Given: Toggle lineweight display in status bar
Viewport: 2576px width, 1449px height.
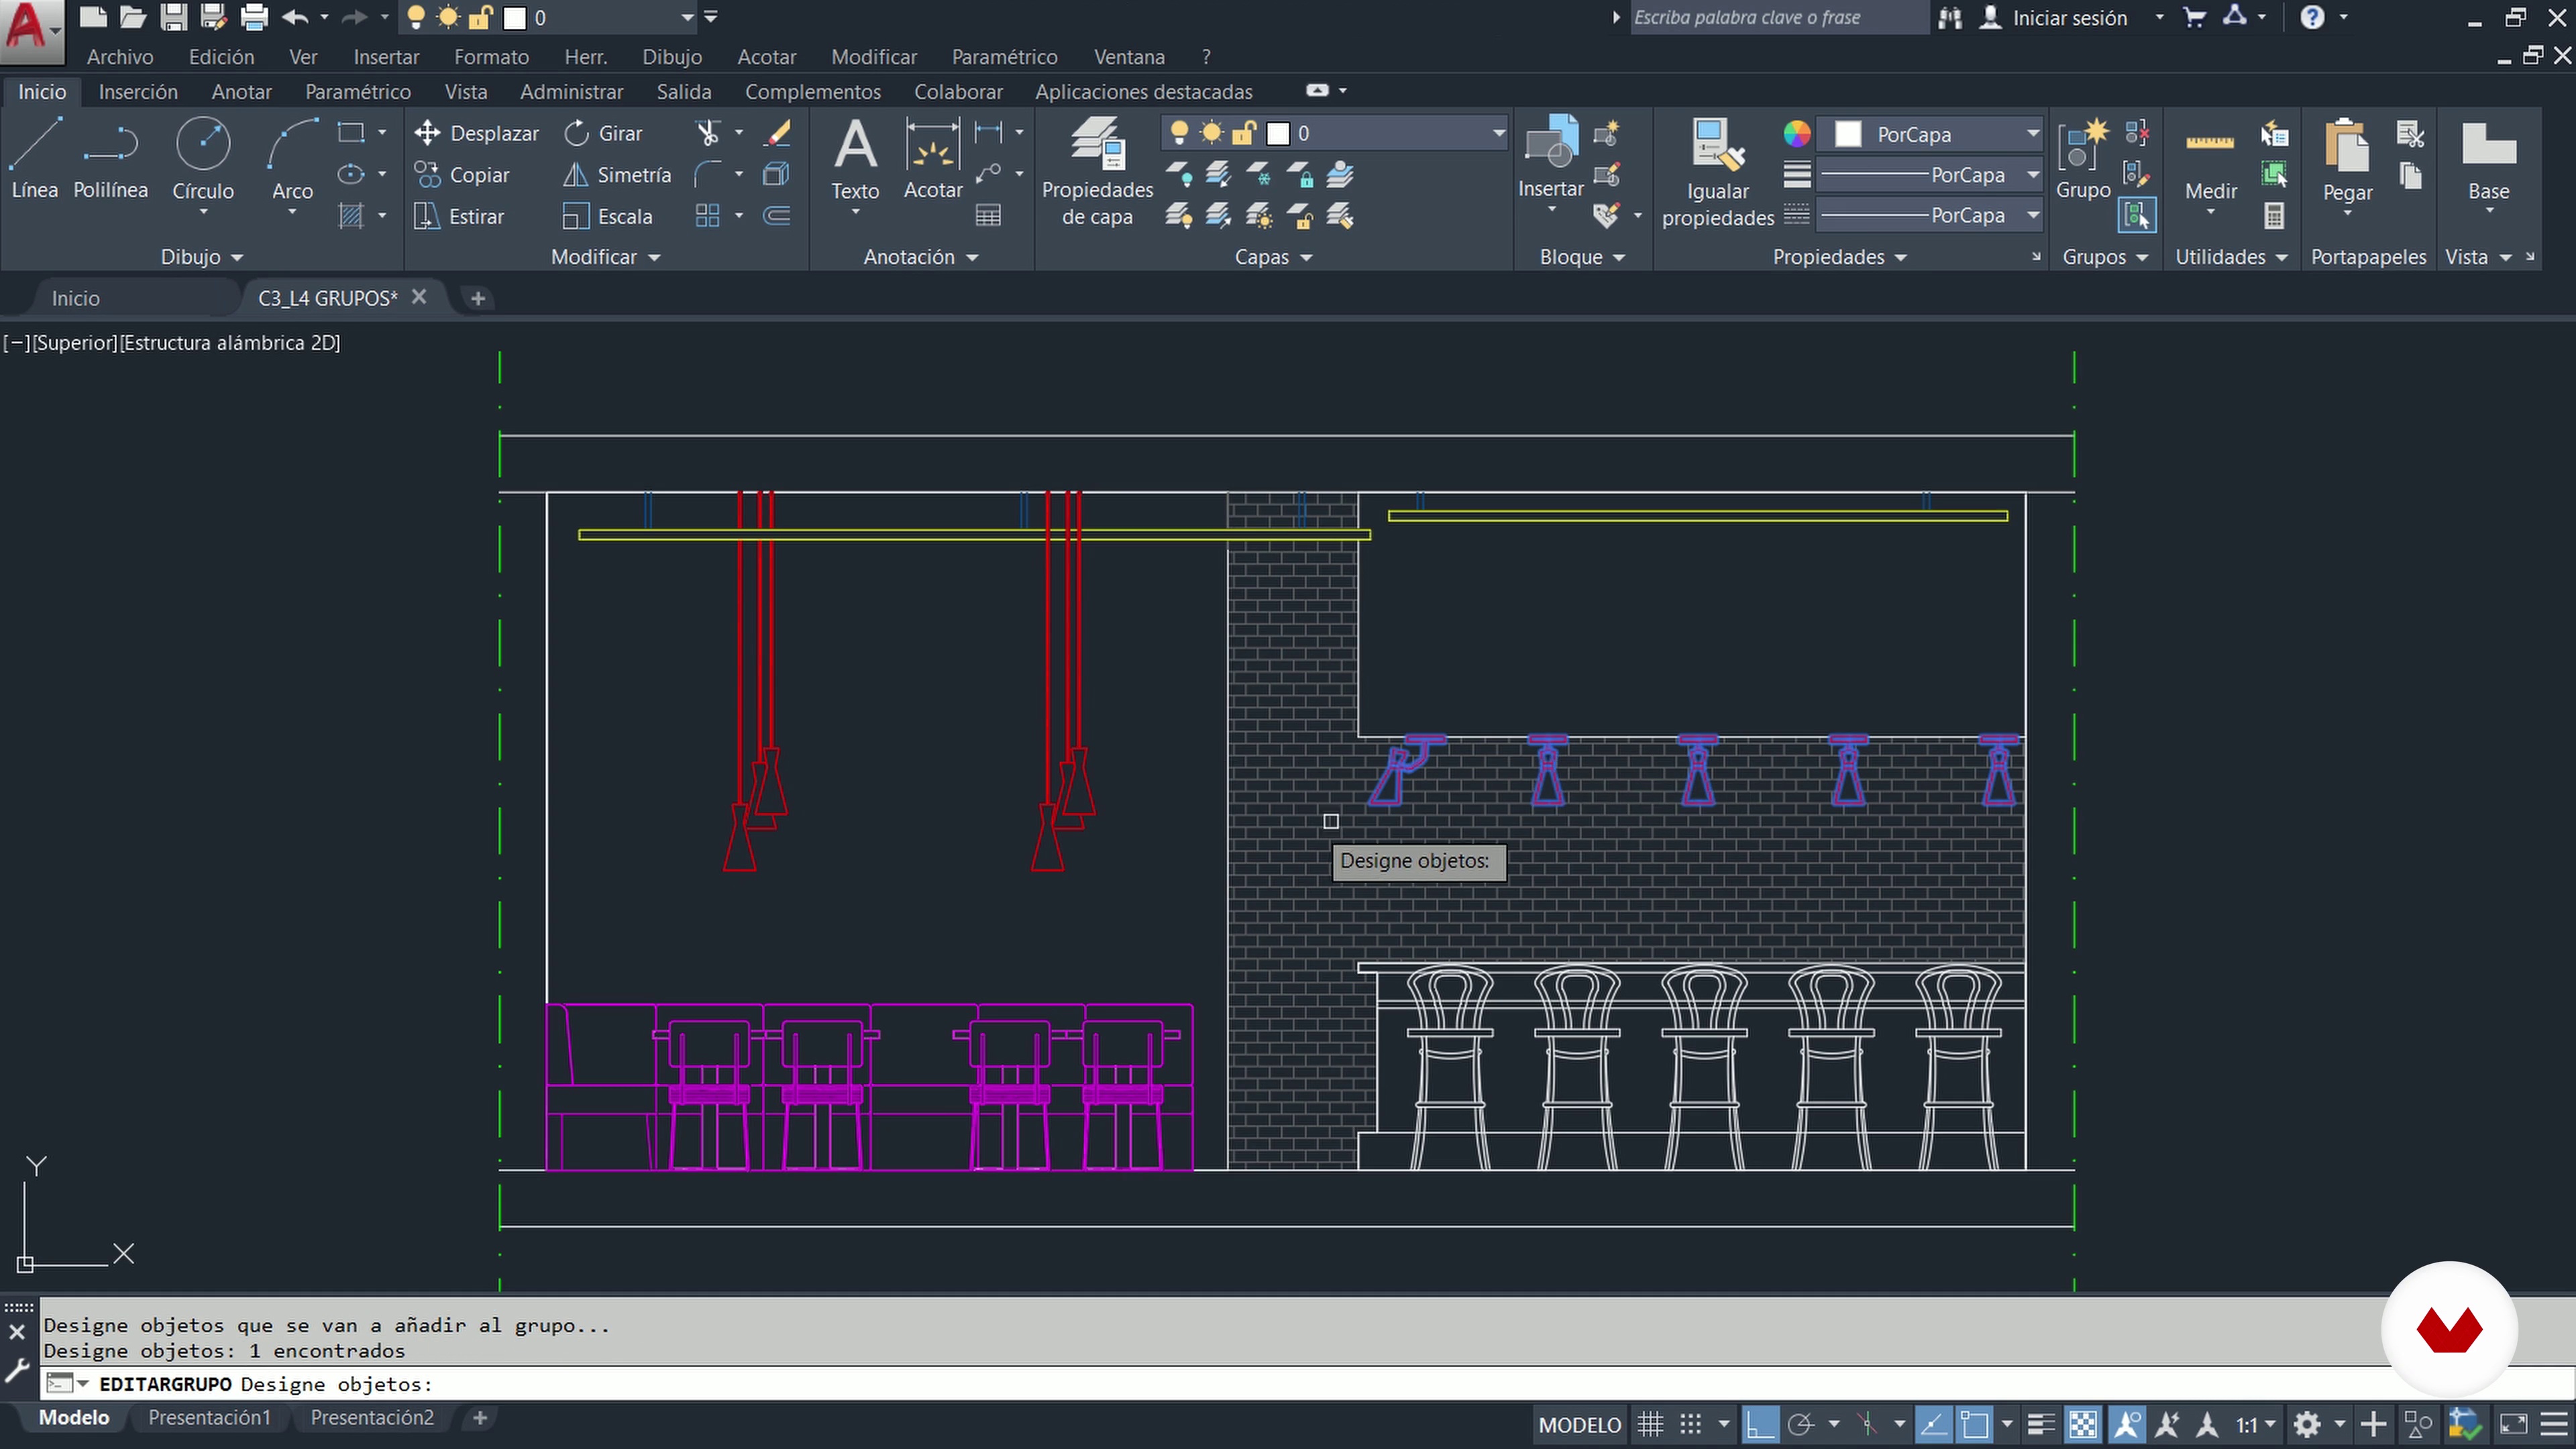Looking at the screenshot, I should (x=2041, y=1424).
